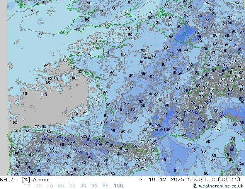Click legend value 45

click(x=50, y=186)
